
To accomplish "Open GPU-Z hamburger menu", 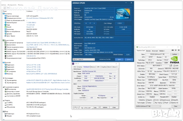I will click(179, 50).
